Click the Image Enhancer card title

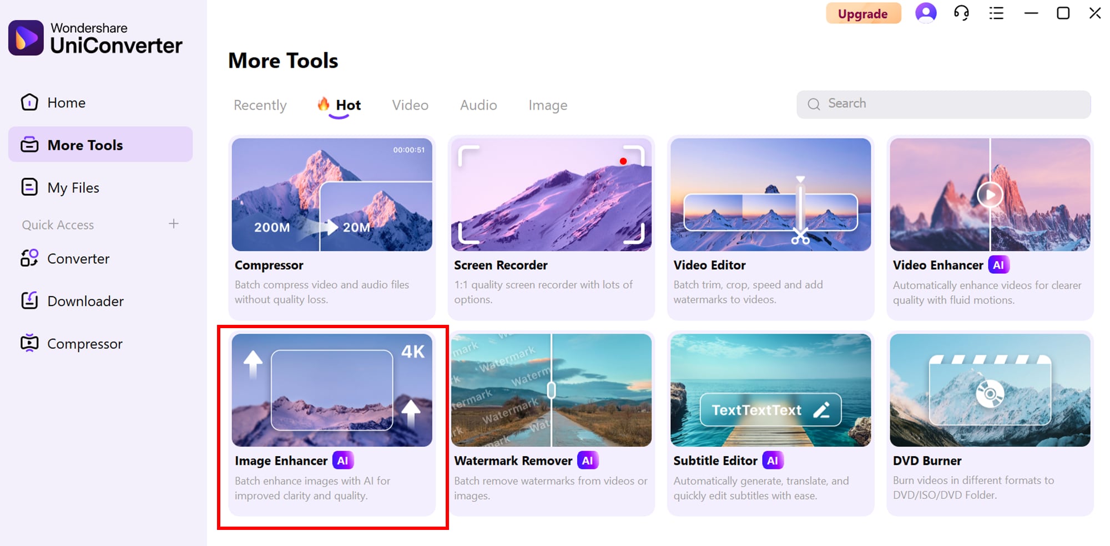[x=281, y=461]
